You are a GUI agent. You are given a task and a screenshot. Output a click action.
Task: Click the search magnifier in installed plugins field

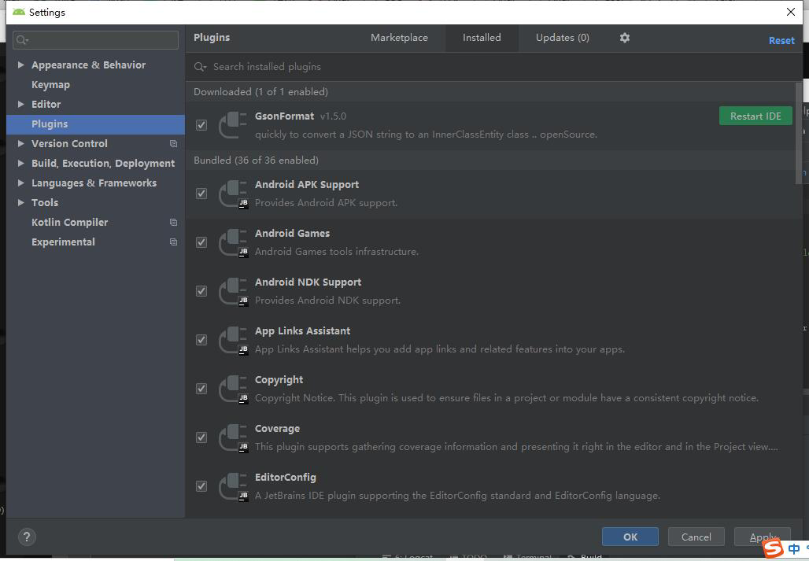pos(200,67)
